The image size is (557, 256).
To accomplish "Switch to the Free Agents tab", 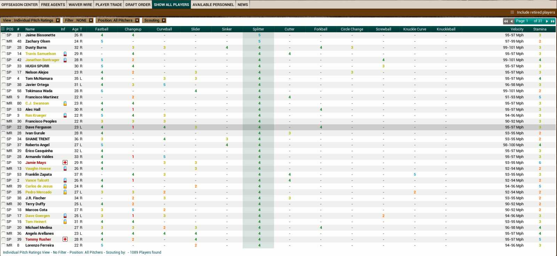I will (x=53, y=5).
